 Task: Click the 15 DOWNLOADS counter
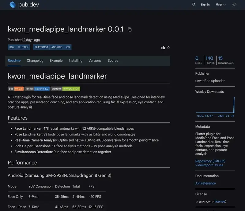pyautogui.click(x=226, y=60)
